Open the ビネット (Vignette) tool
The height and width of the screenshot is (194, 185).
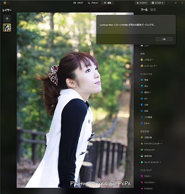[x=145, y=123]
